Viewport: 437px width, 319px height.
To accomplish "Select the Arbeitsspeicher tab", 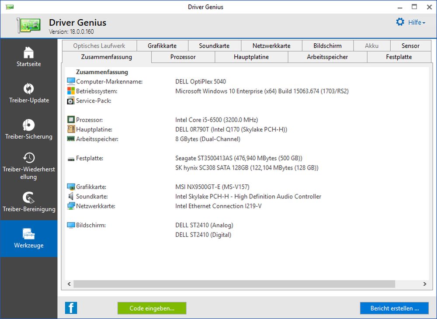I will [327, 57].
